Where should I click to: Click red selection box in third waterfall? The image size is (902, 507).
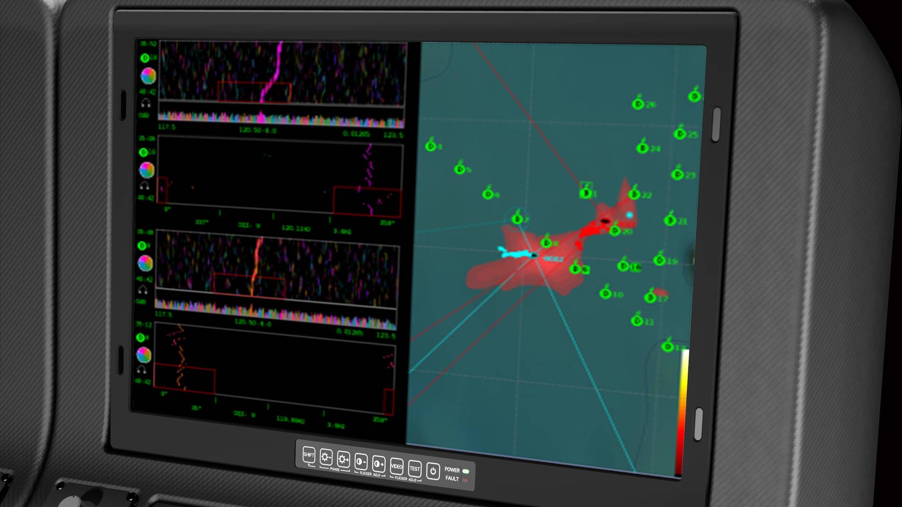coord(249,285)
